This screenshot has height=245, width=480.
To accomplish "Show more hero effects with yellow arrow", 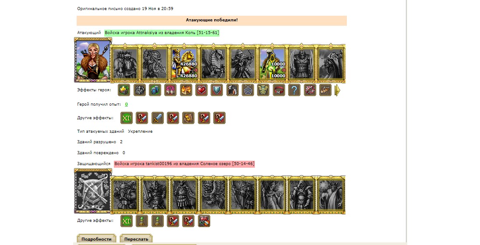I will [x=337, y=90].
